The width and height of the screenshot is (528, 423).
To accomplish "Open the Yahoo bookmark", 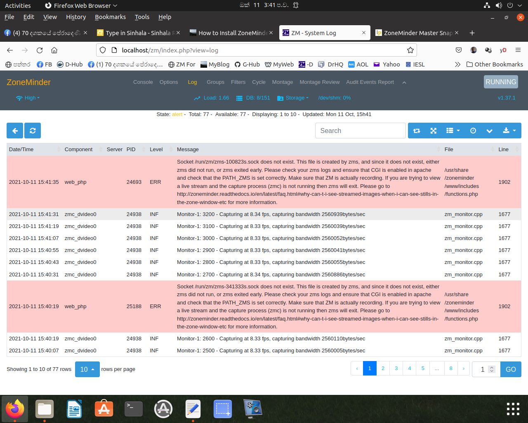I will 387,64.
